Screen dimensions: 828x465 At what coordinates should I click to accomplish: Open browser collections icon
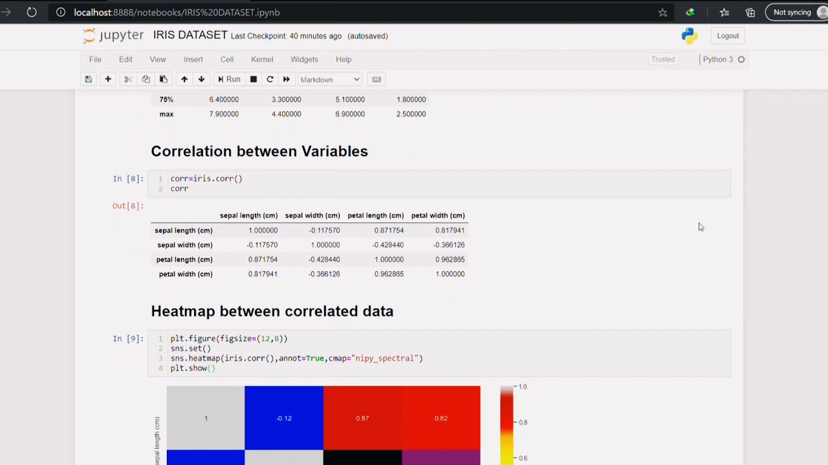point(750,12)
